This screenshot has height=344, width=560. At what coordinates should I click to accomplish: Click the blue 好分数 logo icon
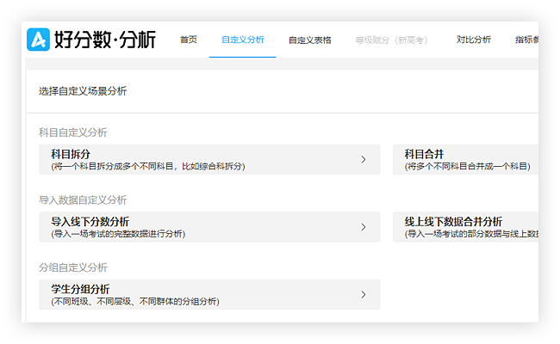(38, 40)
